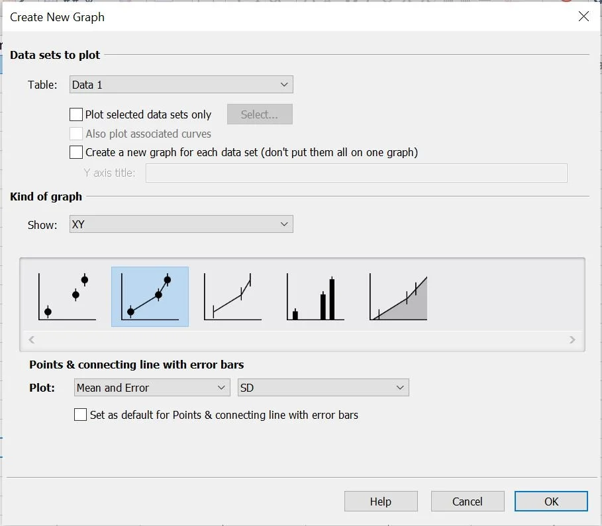Open the Show graph family dropdown

coord(181,224)
